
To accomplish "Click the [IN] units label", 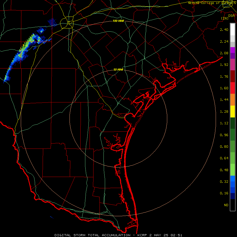I will click(x=225, y=18).
